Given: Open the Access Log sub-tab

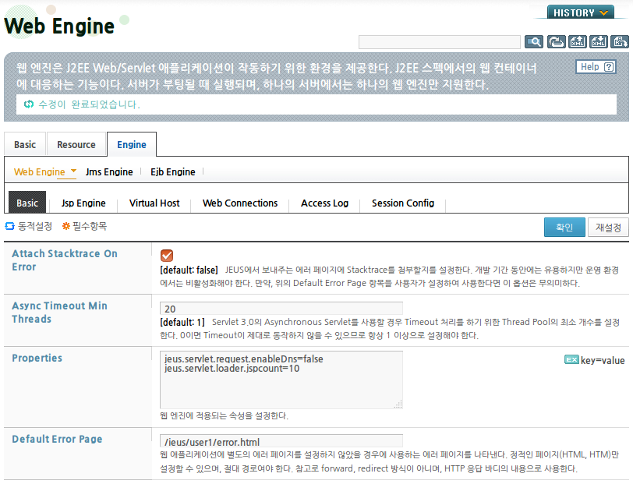Looking at the screenshot, I should [x=324, y=203].
